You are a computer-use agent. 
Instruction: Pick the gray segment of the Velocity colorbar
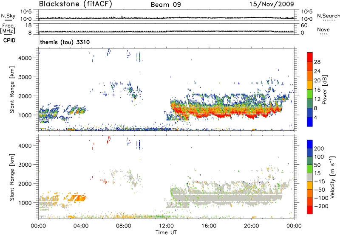tap(310, 177)
